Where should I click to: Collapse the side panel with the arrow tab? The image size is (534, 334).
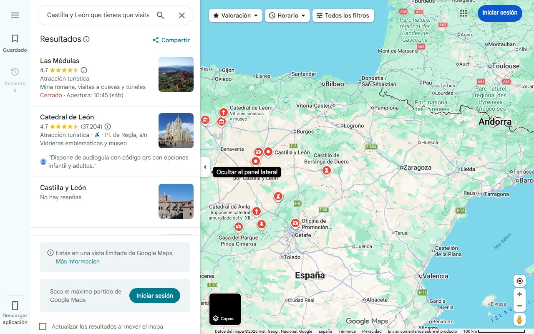205,167
